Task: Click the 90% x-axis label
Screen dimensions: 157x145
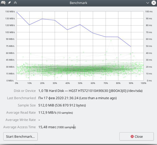Action: [131, 83]
